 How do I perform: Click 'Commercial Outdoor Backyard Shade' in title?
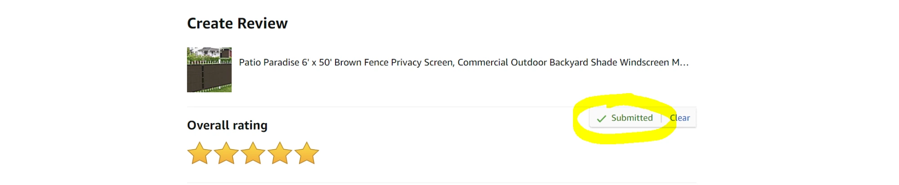tap(523, 62)
